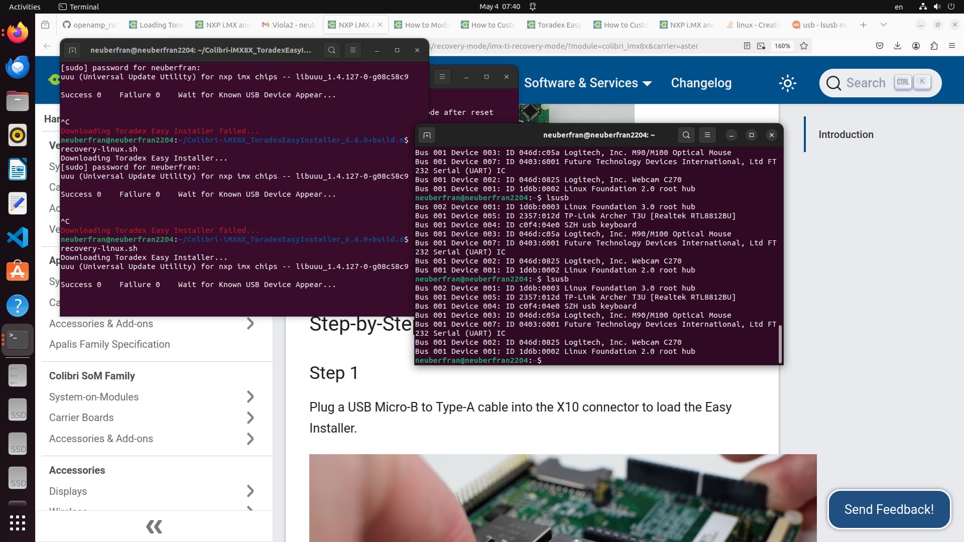
Task: Open clock and calendar May 4 07:40
Action: click(x=500, y=7)
